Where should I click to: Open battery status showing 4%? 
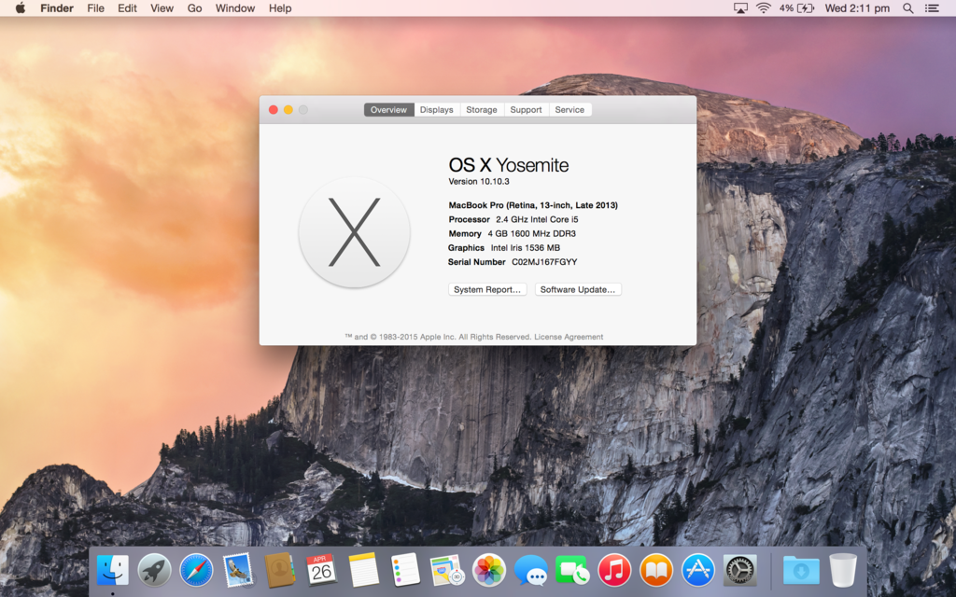coord(796,7)
